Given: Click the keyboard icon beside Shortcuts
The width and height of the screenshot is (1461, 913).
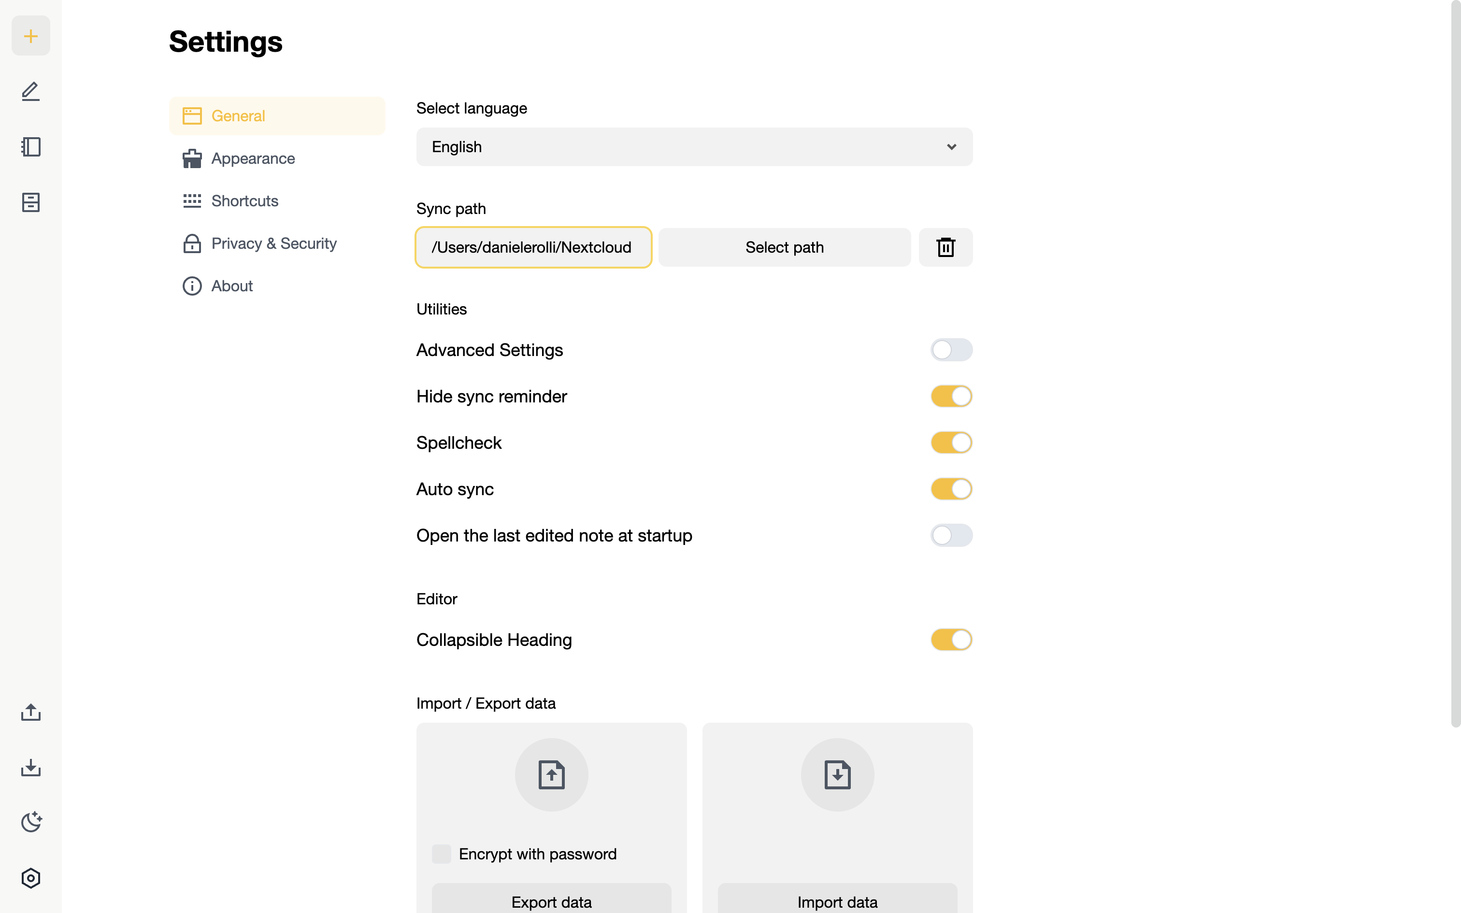Looking at the screenshot, I should pos(192,201).
